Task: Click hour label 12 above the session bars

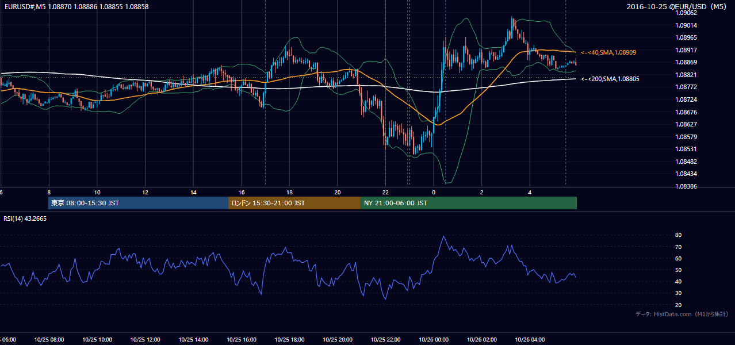Action: (x=145, y=193)
